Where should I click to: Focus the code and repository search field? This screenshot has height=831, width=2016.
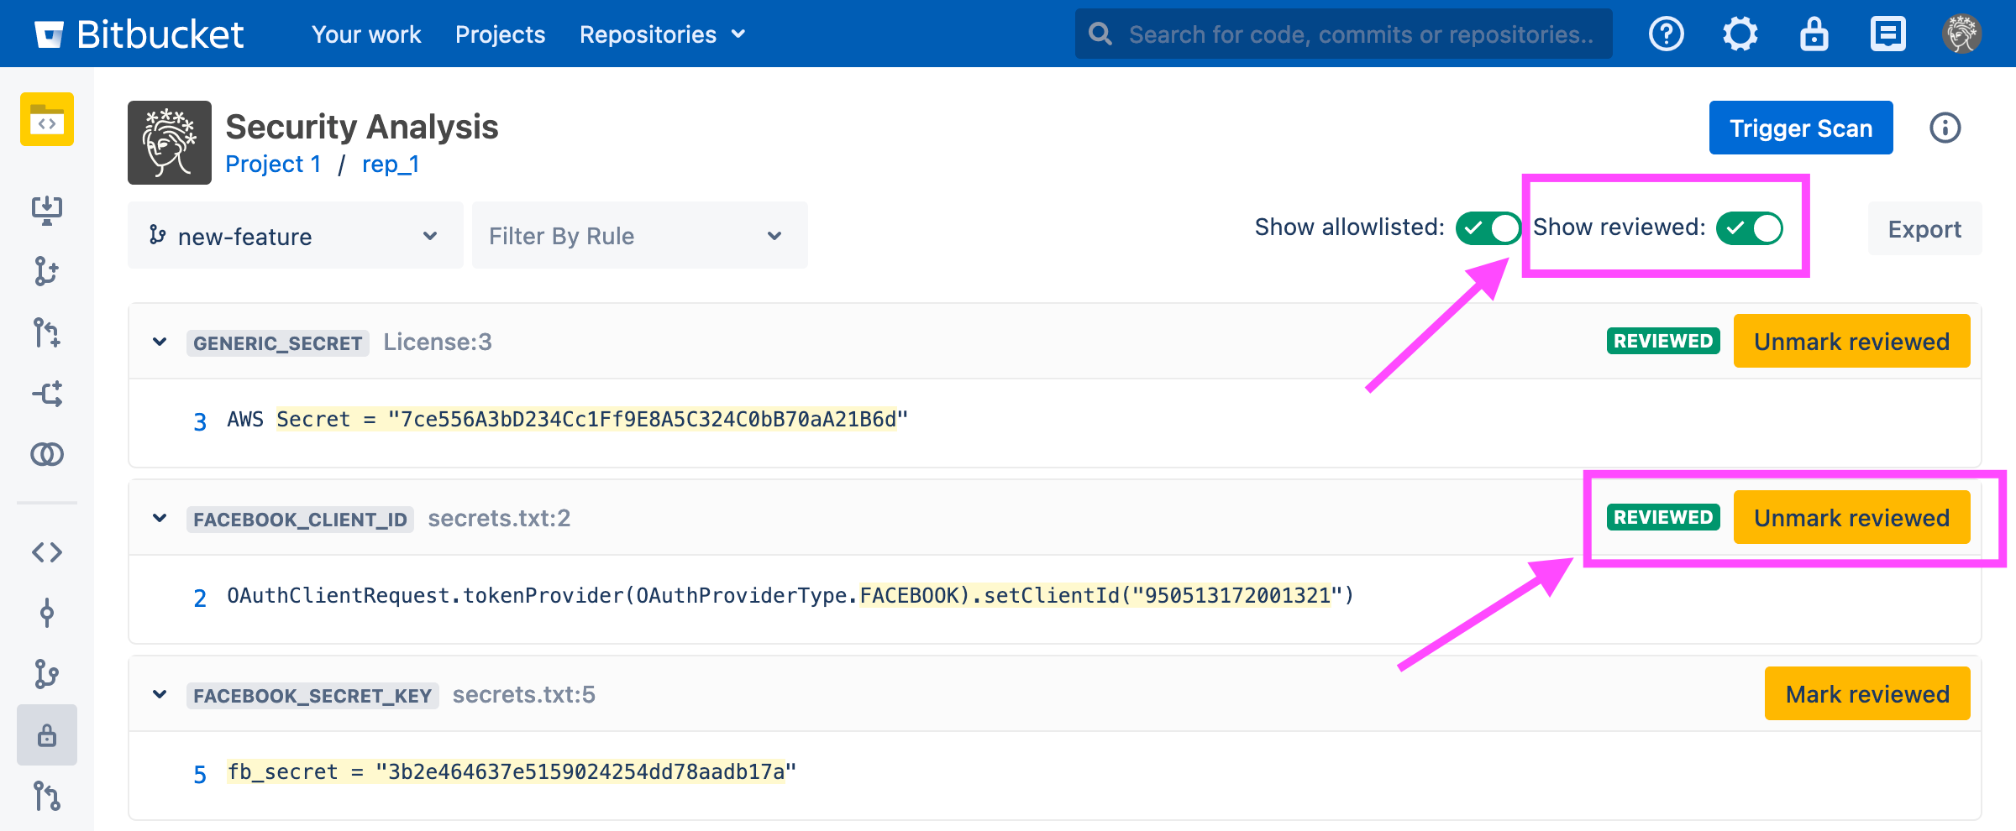(x=1352, y=34)
